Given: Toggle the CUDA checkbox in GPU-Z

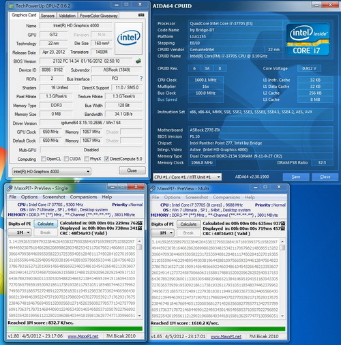Looking at the screenshot, I should (66, 159).
